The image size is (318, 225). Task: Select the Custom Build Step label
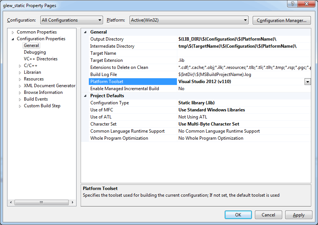(x=42, y=106)
